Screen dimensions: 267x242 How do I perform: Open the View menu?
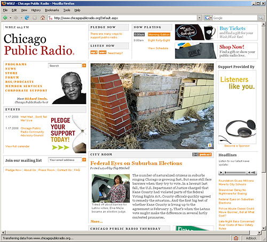click(x=24, y=10)
